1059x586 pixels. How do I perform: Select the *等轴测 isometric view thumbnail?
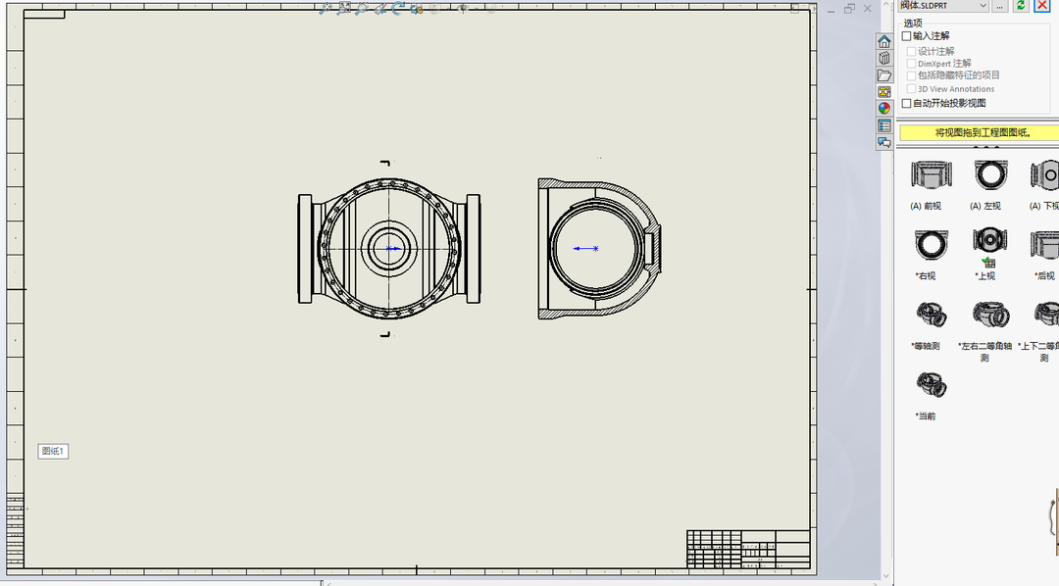pos(930,316)
